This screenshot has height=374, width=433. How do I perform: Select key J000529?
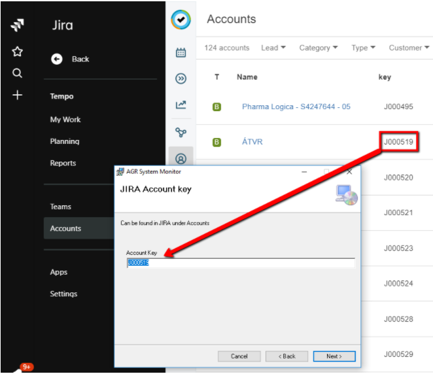398,354
